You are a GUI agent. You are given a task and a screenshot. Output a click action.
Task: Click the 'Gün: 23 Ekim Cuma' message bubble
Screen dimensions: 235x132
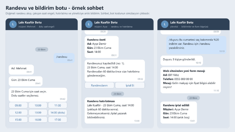25,81
